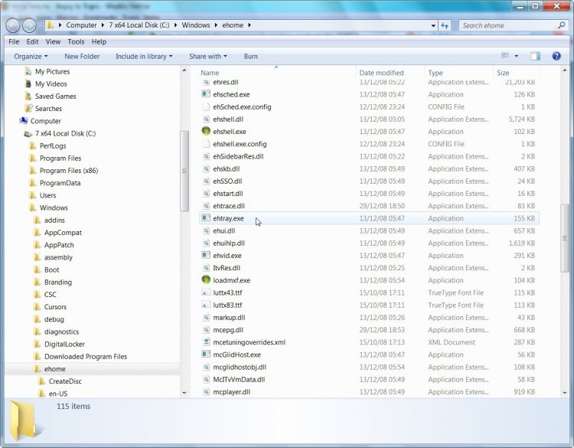
Task: Click the loadmxf.exe green icon
Action: point(206,280)
